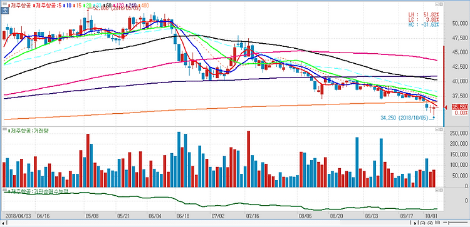The image size is (470, 227).
Task: Close the 기관순매수누적 indicator pane
Action: [x=441, y=190]
